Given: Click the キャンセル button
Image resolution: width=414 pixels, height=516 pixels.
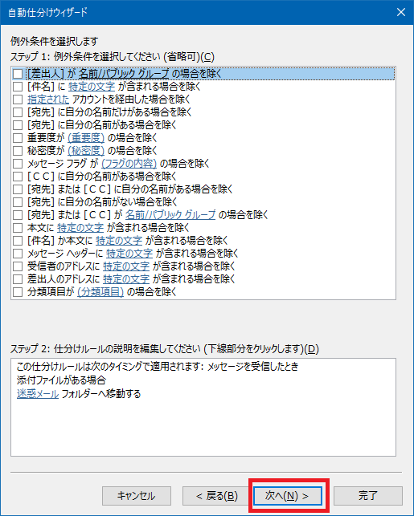Looking at the screenshot, I should [x=137, y=496].
